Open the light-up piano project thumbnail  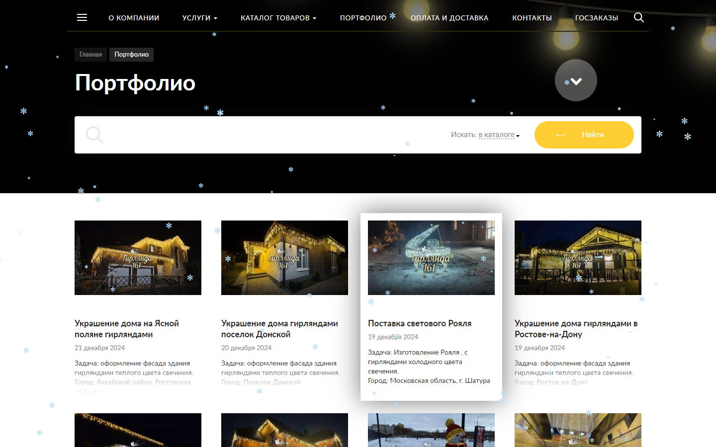pos(431,258)
